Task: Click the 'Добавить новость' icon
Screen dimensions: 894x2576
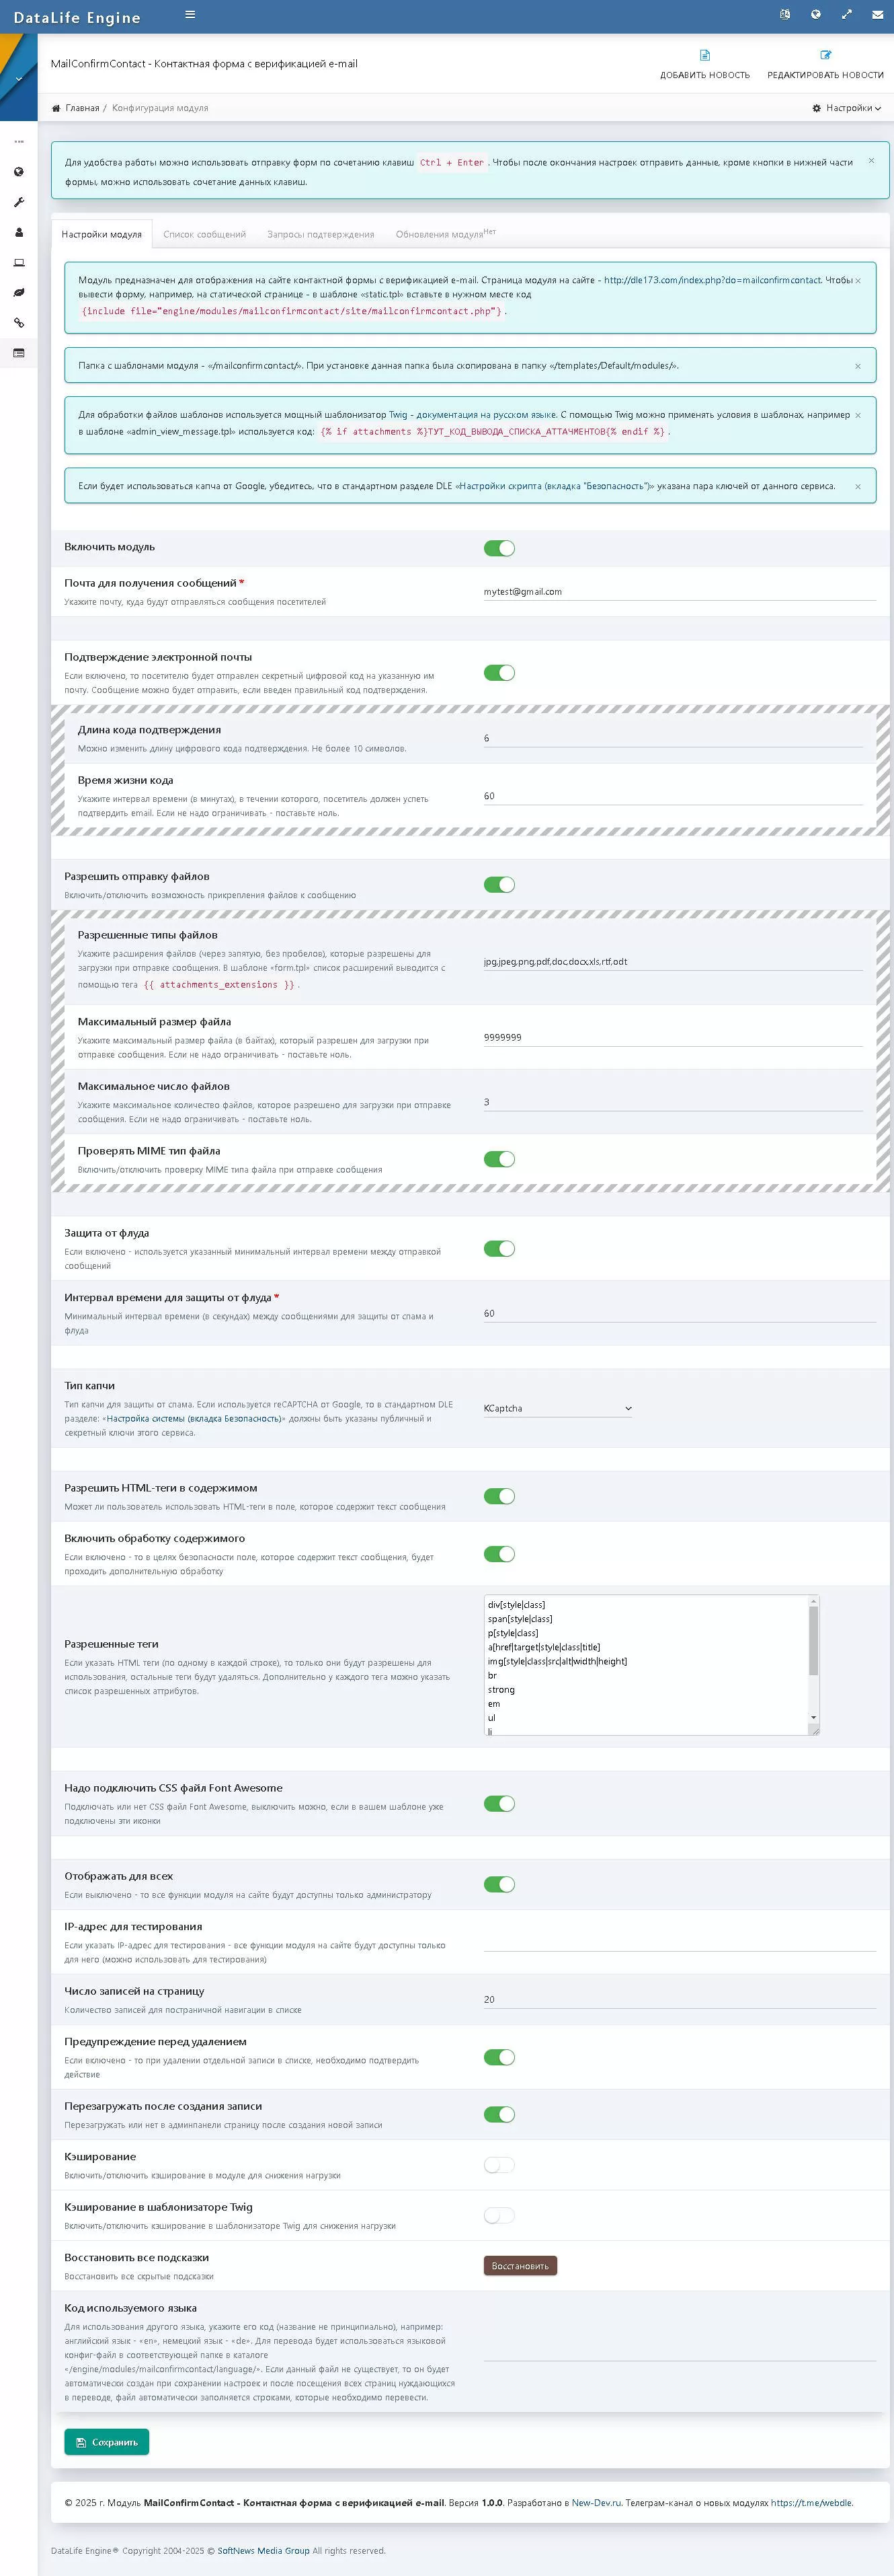Action: click(704, 55)
